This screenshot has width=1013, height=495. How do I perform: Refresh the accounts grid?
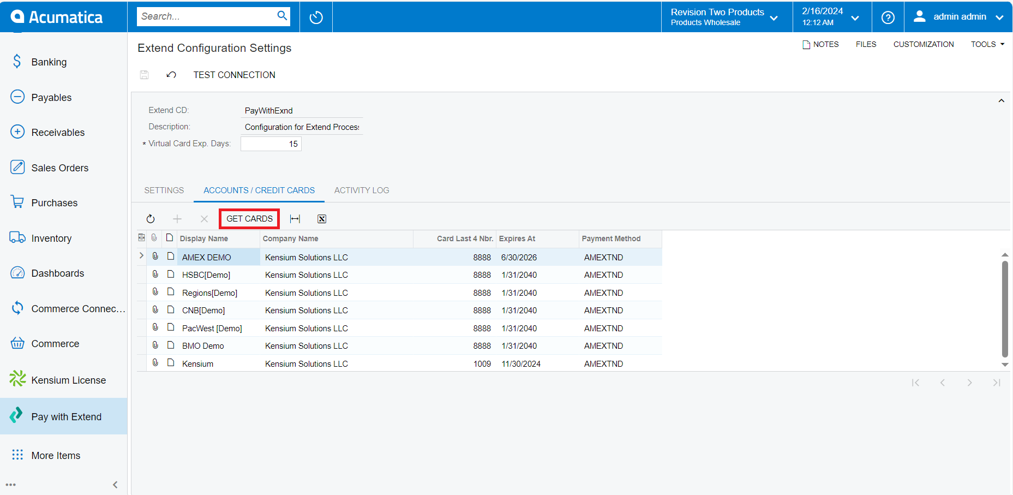tap(151, 218)
